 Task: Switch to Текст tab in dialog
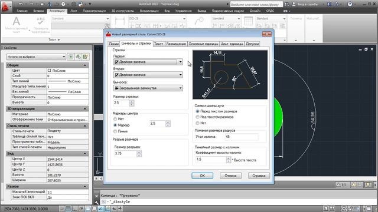coord(158,44)
